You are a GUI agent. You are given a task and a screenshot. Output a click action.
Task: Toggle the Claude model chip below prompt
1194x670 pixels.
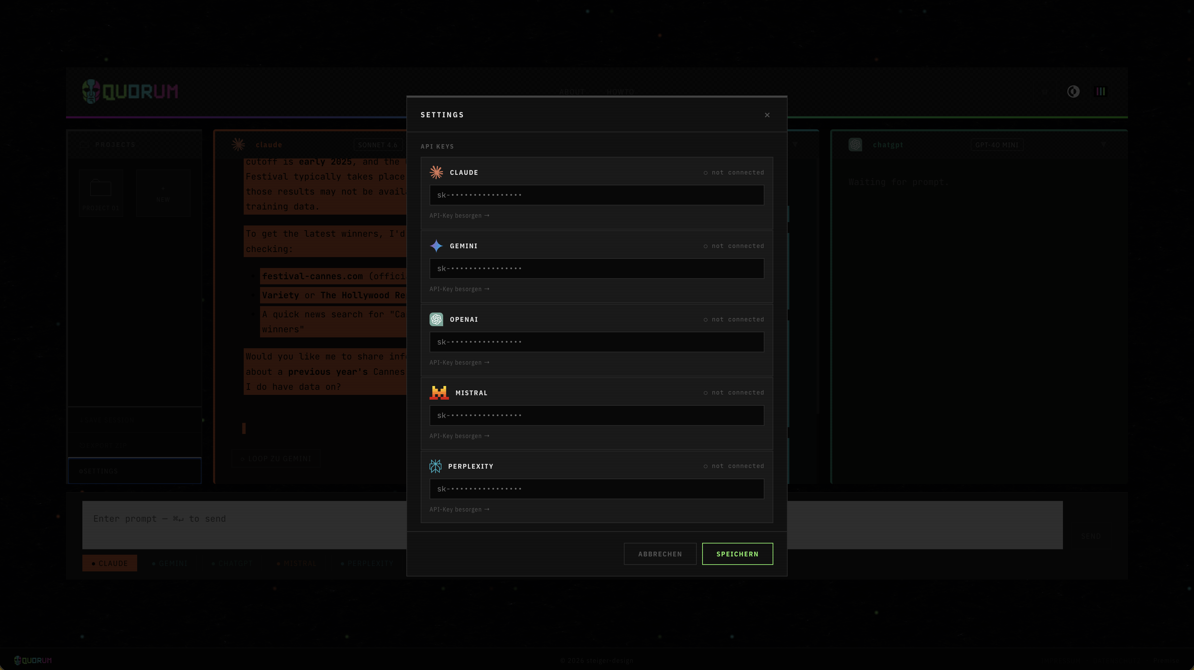[110, 563]
